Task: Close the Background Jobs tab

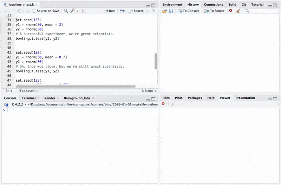Action: (x=93, y=98)
